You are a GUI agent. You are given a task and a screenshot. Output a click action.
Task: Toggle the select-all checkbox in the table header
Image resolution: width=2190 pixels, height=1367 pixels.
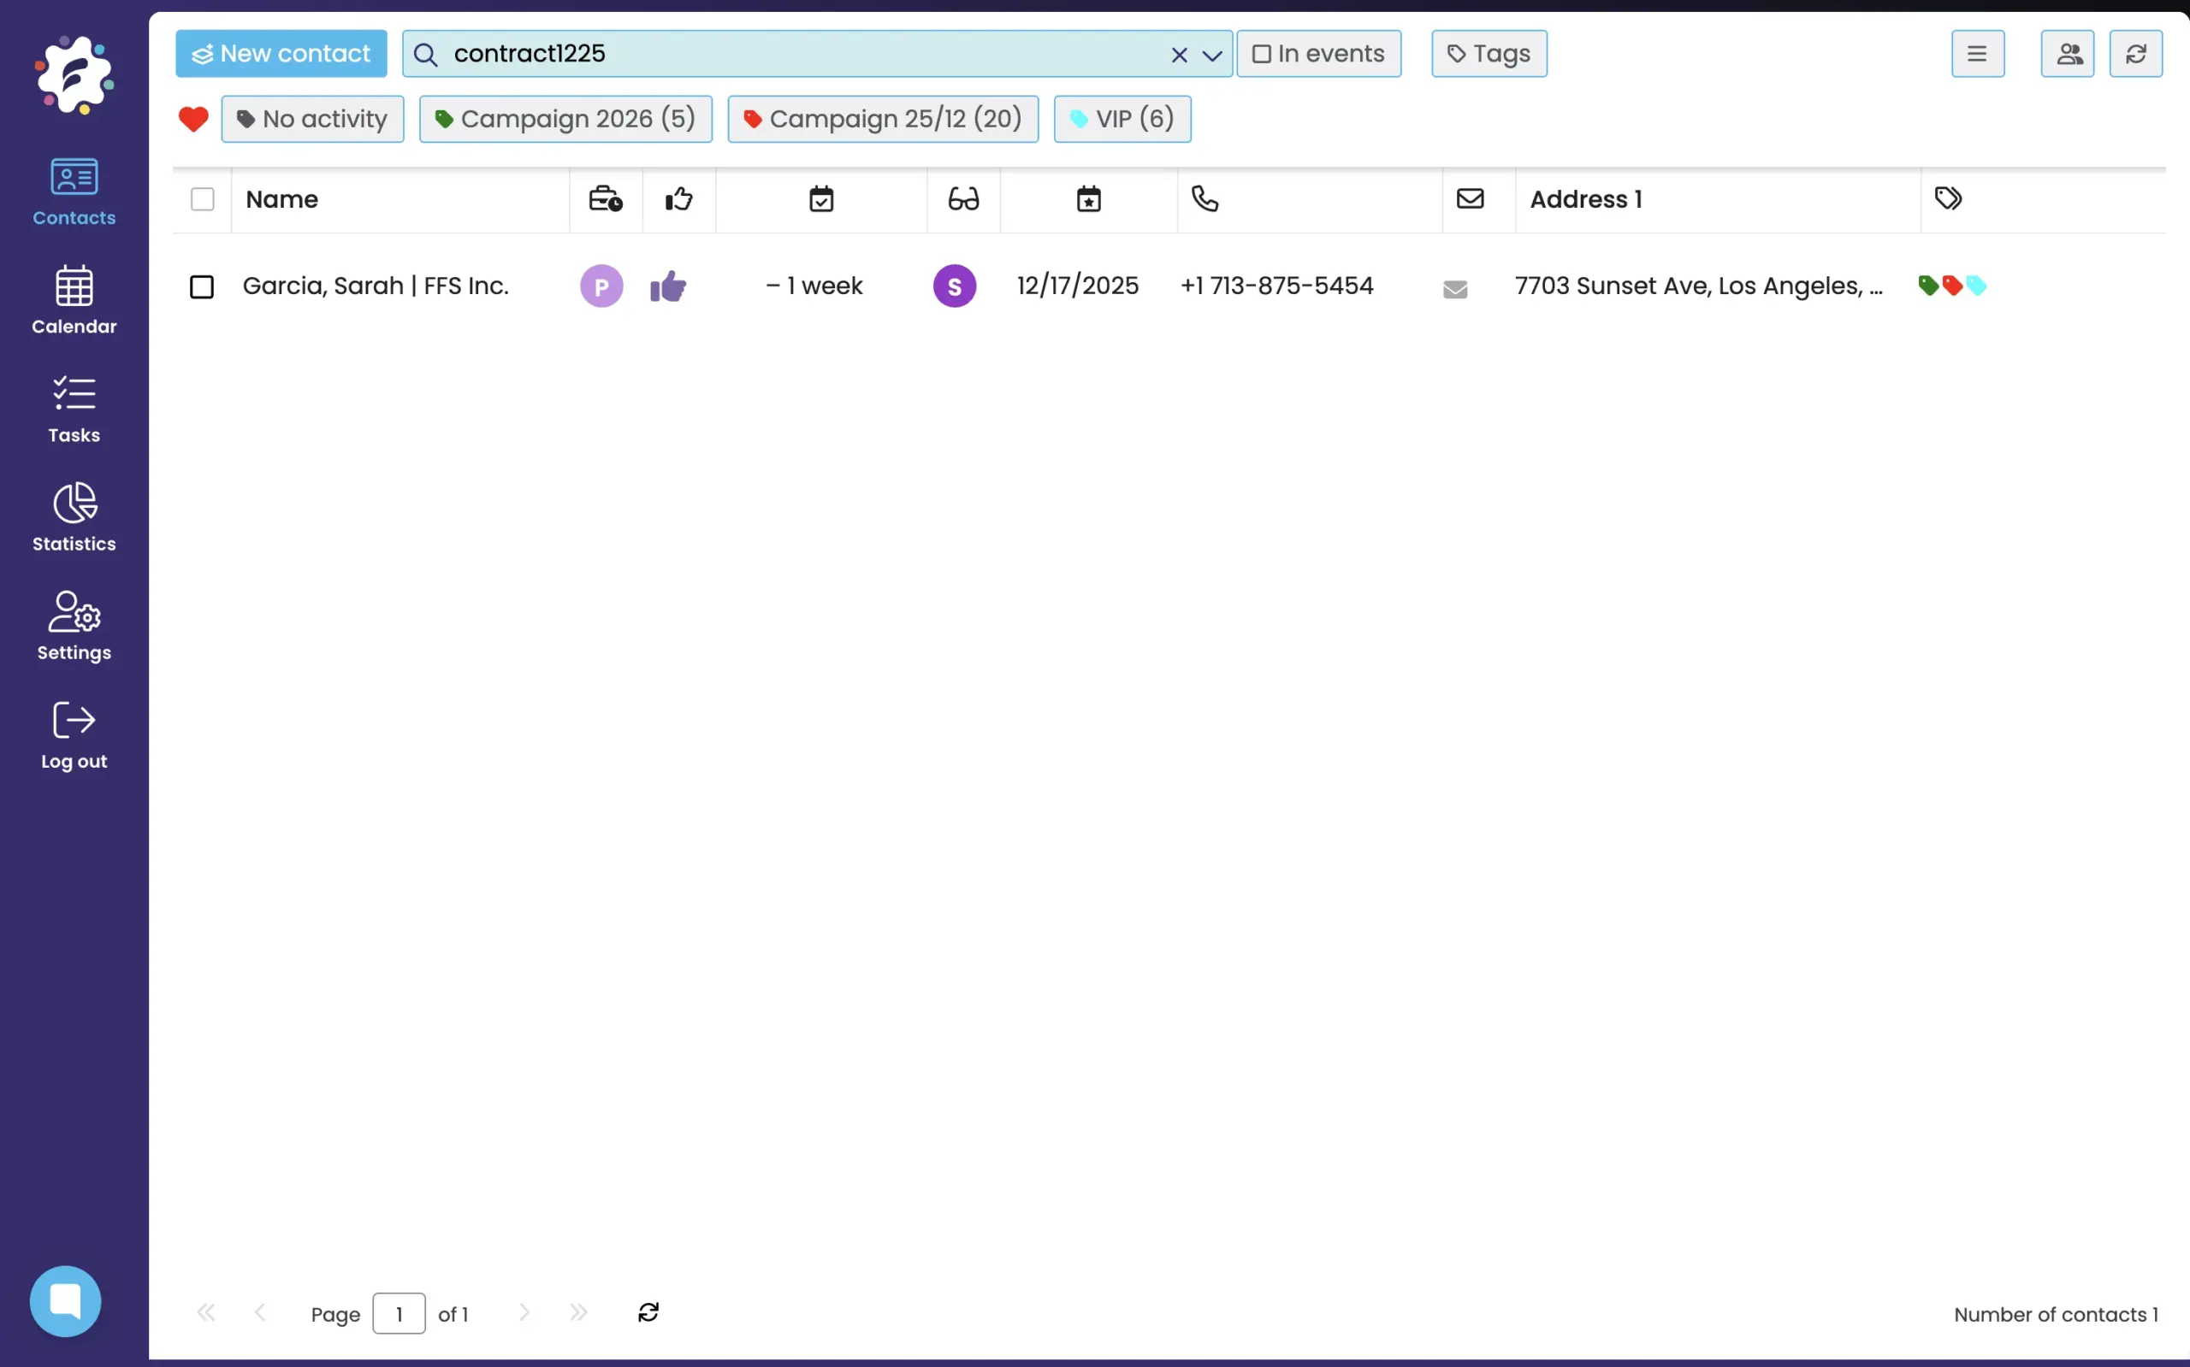pyautogui.click(x=202, y=199)
